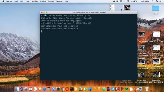Image resolution: width=164 pixels, height=92 pixels.
Task: Click the iTerm2 window title bar
Action: coord(89,12)
